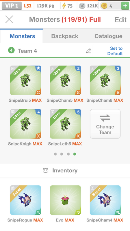Select the first team page dot
The width and height of the screenshot is (130, 231).
55,154
